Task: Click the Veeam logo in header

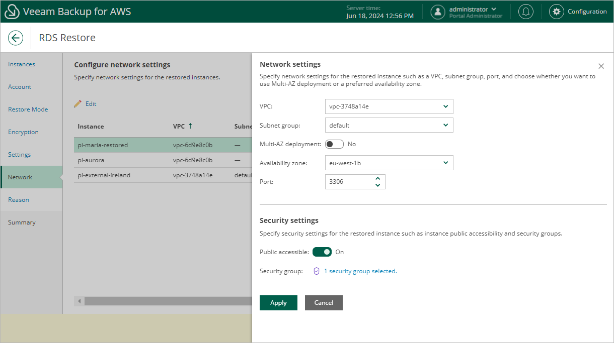Action: point(11,12)
